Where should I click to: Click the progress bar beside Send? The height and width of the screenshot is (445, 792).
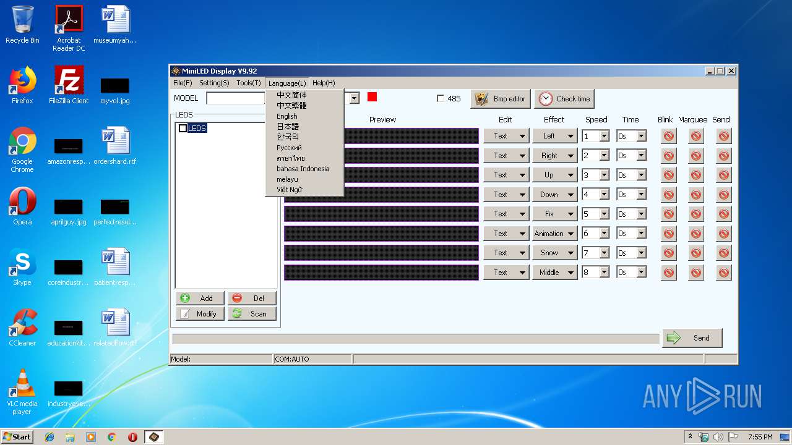[416, 339]
